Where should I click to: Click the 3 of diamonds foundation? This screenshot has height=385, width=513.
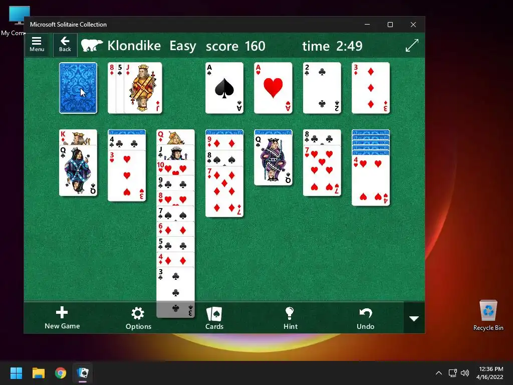pyautogui.click(x=371, y=88)
